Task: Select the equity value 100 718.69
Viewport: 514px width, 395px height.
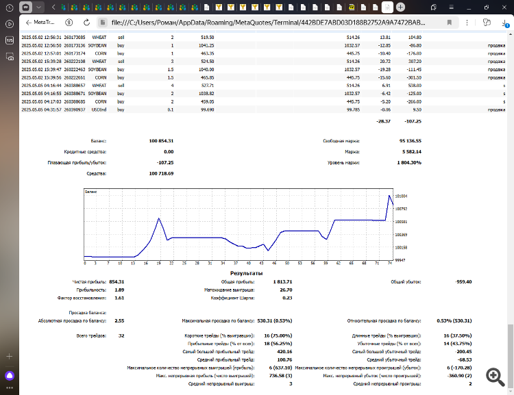Action: [161, 174]
